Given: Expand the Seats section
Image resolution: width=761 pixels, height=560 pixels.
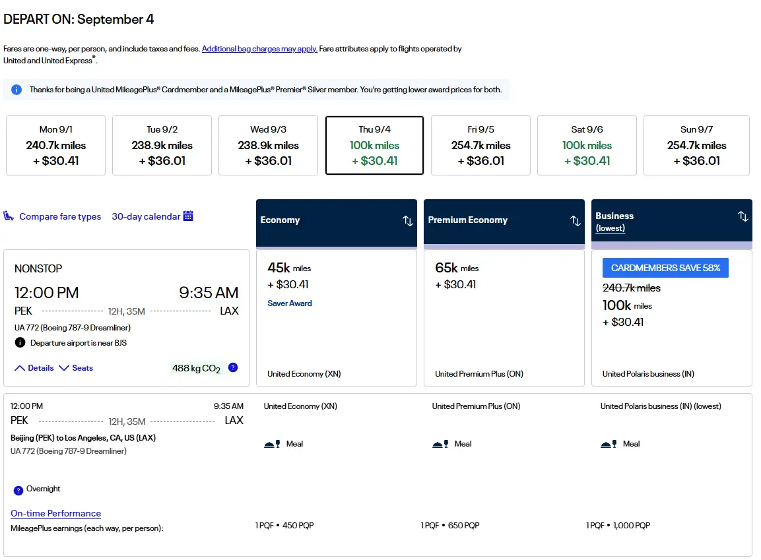Looking at the screenshot, I should 76,368.
